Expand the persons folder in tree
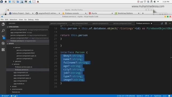The image size is (172, 97). point(18,61)
